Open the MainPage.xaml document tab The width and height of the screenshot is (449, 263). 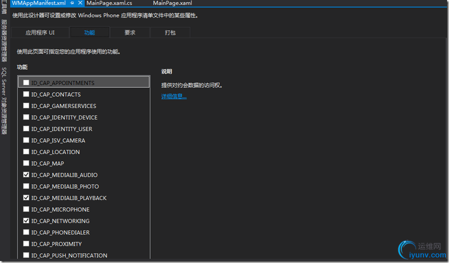click(172, 3)
